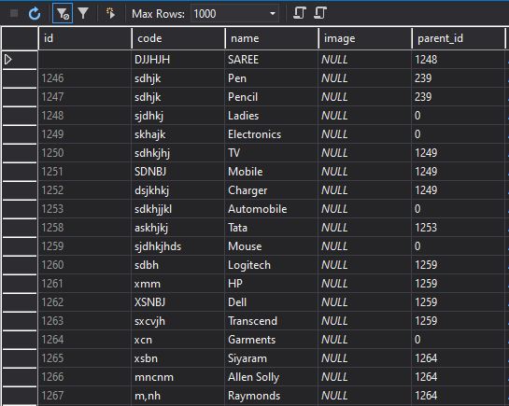This screenshot has height=406, width=509.
Task: Click the first Script icon after Max Rows
Action: coord(299,13)
